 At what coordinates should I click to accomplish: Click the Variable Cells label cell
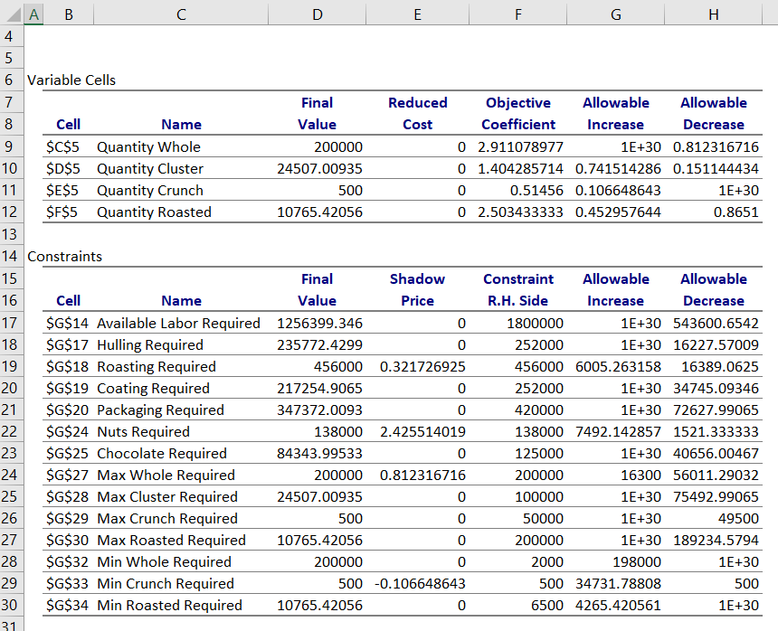point(71,80)
